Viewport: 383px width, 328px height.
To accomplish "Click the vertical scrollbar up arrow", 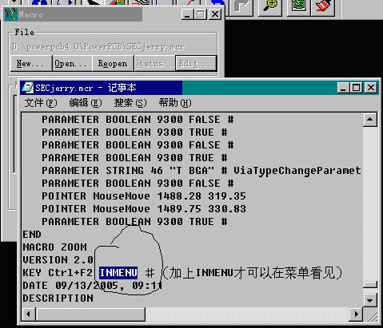I will pyautogui.click(x=370, y=120).
